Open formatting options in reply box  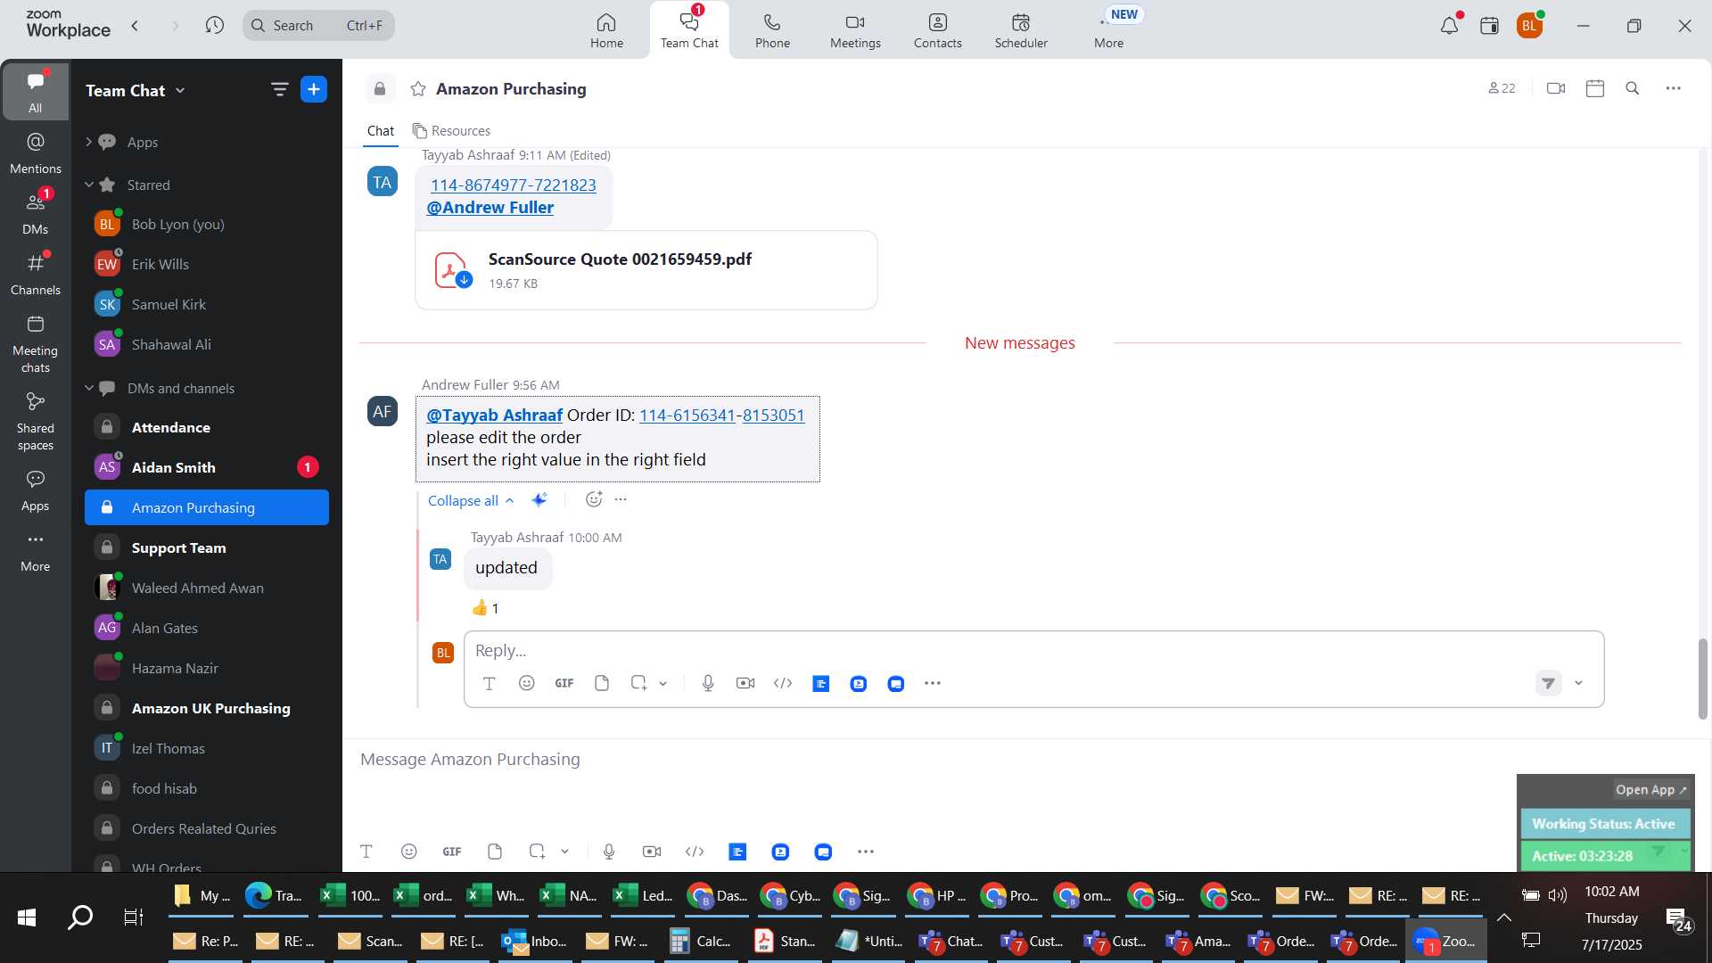pos(489,684)
